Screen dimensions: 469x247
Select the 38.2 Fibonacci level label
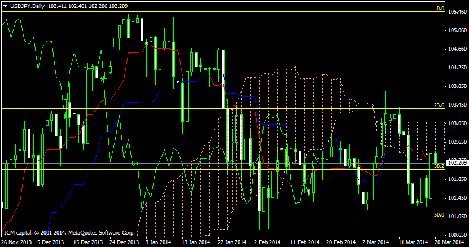(x=439, y=166)
